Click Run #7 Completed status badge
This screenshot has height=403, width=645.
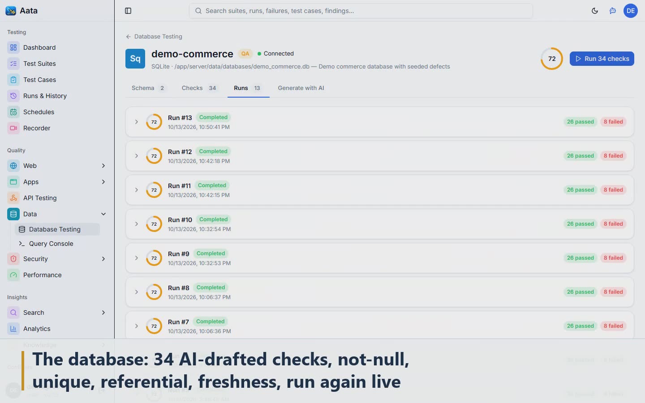(211, 322)
